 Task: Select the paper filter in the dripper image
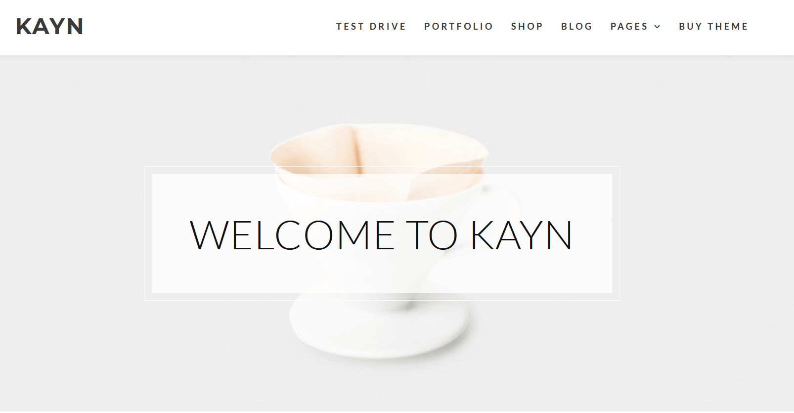pos(380,148)
